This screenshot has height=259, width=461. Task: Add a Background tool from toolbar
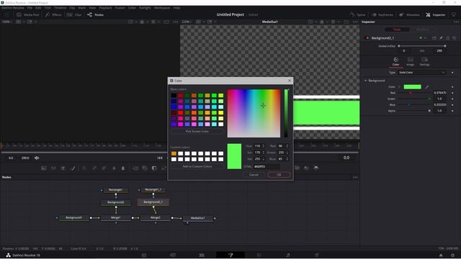[44, 168]
